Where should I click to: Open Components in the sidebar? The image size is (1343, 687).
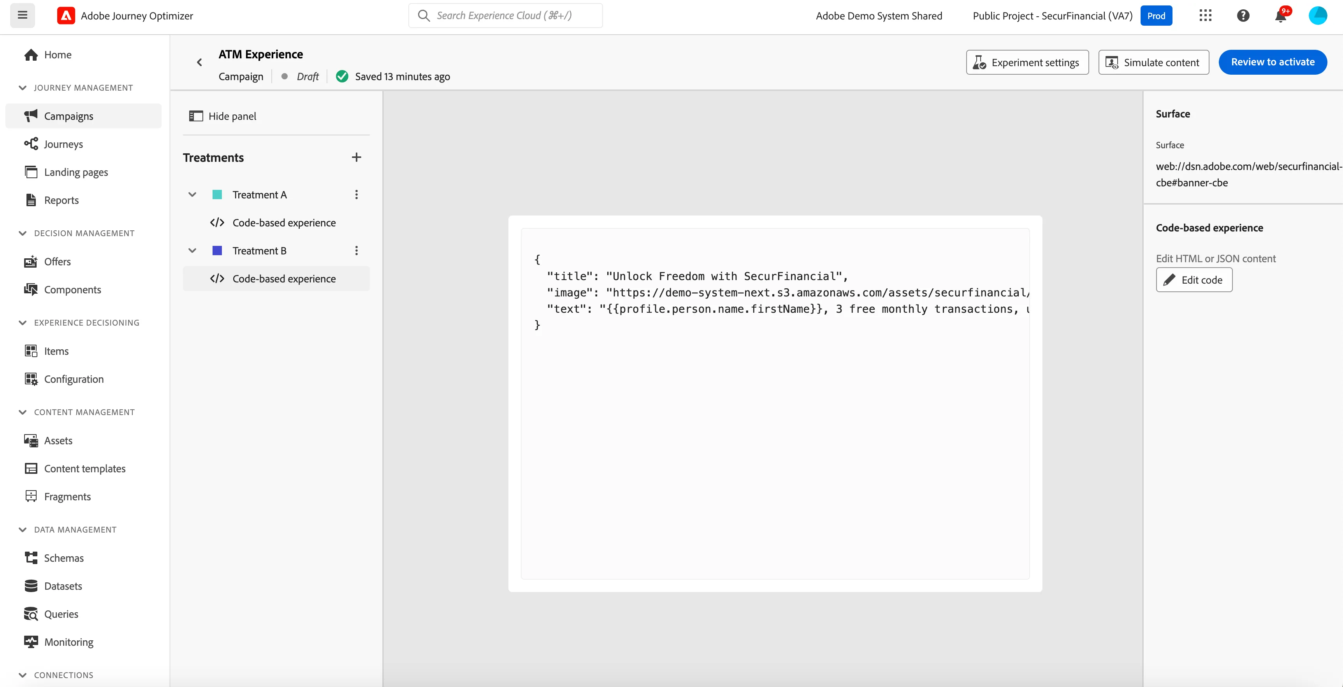[x=83, y=289]
